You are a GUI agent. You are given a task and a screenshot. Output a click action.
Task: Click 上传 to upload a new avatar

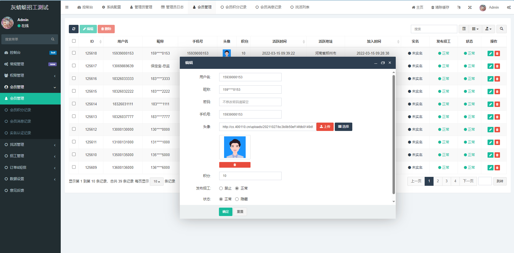pyautogui.click(x=325, y=127)
